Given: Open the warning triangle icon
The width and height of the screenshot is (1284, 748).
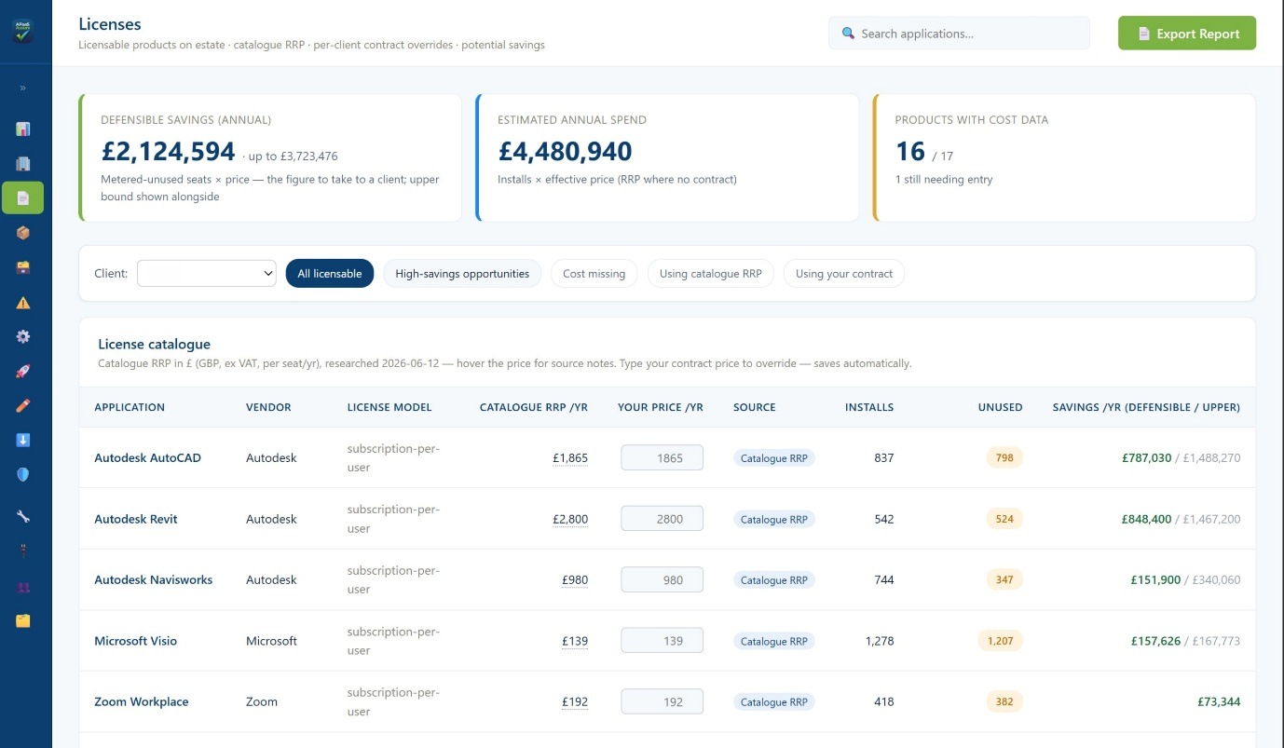Looking at the screenshot, I should pos(22,303).
